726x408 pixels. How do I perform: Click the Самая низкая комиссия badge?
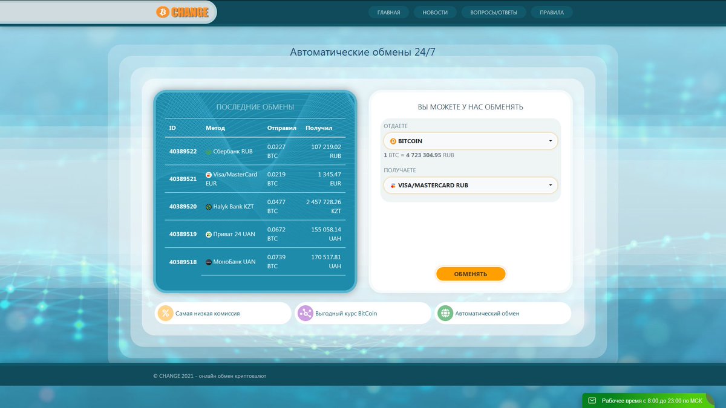[223, 313]
